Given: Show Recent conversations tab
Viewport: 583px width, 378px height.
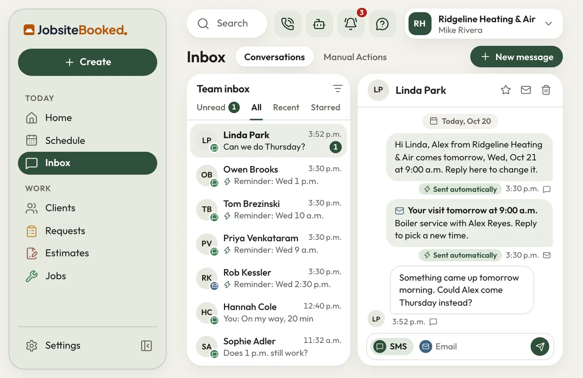Looking at the screenshot, I should pos(286,108).
